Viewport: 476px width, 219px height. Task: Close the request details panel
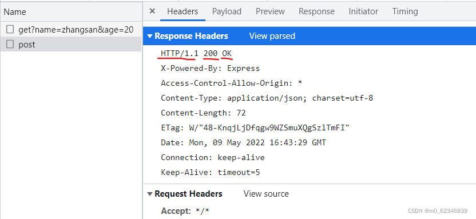coord(152,11)
